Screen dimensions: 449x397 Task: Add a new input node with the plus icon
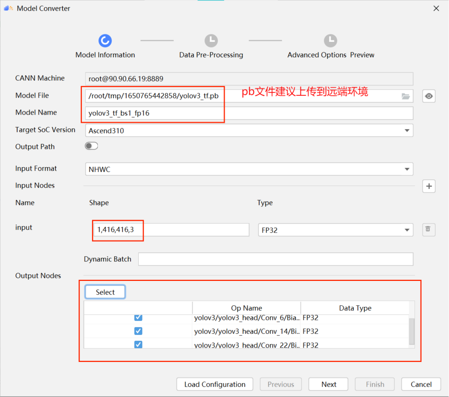(x=429, y=186)
